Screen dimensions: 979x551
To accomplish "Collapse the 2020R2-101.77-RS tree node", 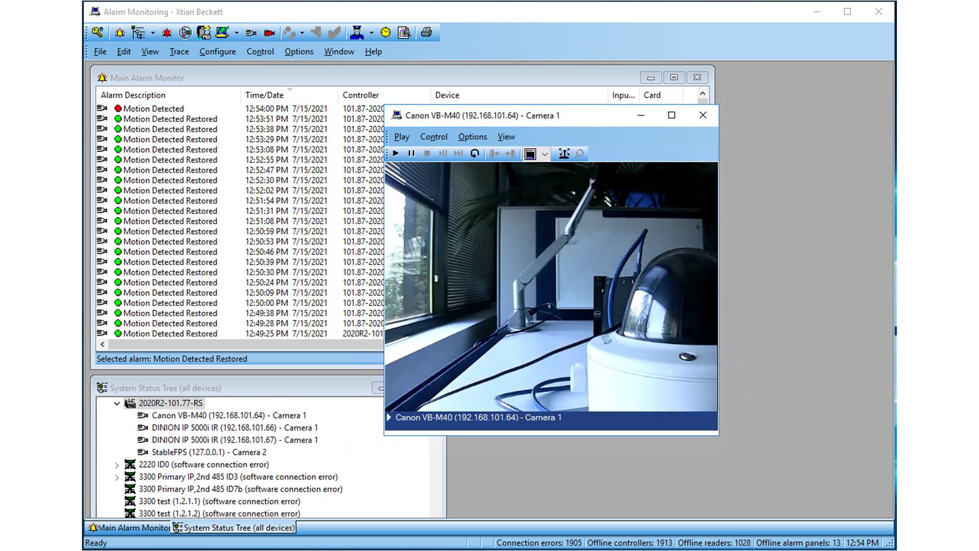I will click(117, 404).
